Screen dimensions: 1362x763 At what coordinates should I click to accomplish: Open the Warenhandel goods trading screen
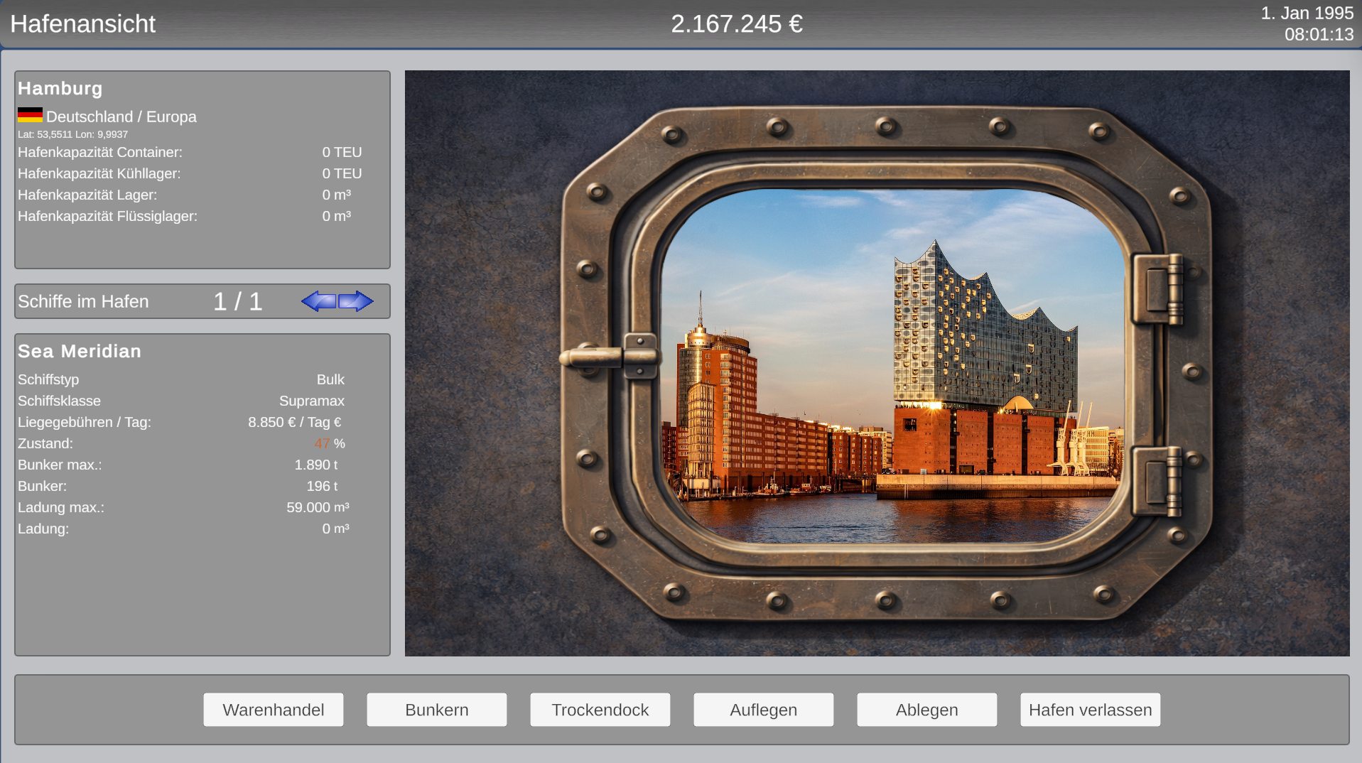click(274, 710)
